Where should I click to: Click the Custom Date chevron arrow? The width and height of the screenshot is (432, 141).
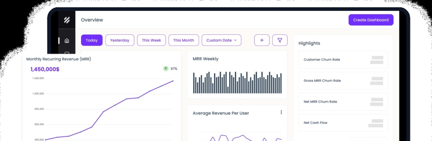click(235, 40)
